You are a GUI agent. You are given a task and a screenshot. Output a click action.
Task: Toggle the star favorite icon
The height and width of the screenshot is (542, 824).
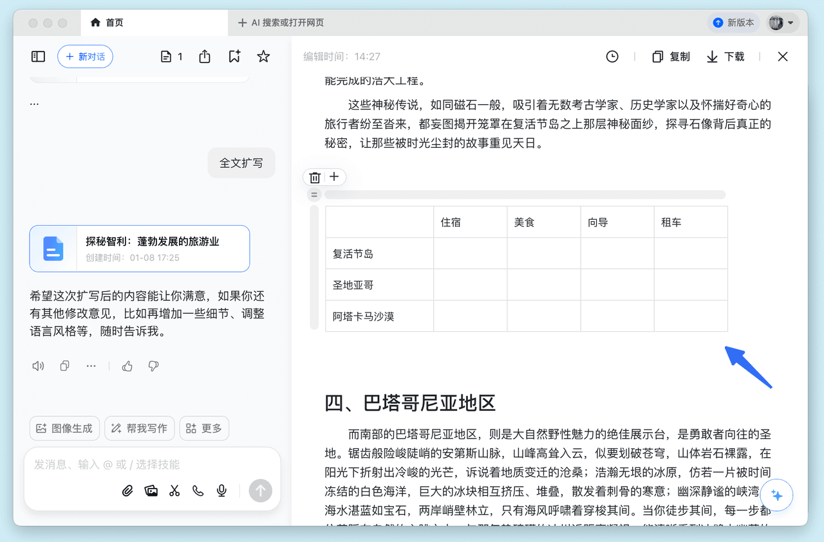coord(263,57)
